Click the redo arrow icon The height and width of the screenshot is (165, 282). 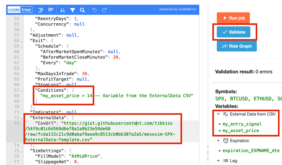pos(104,10)
